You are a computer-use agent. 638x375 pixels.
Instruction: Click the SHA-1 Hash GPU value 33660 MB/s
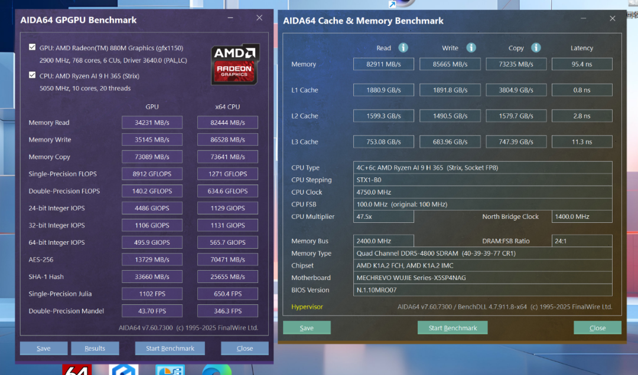(152, 277)
